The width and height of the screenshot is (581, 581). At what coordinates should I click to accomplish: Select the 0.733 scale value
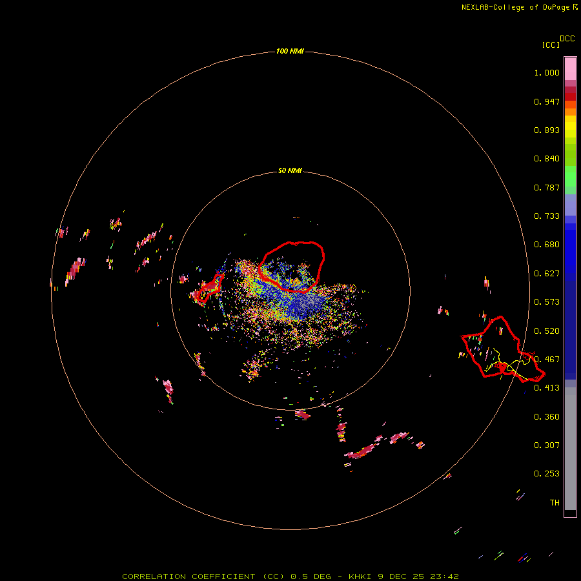click(x=547, y=216)
